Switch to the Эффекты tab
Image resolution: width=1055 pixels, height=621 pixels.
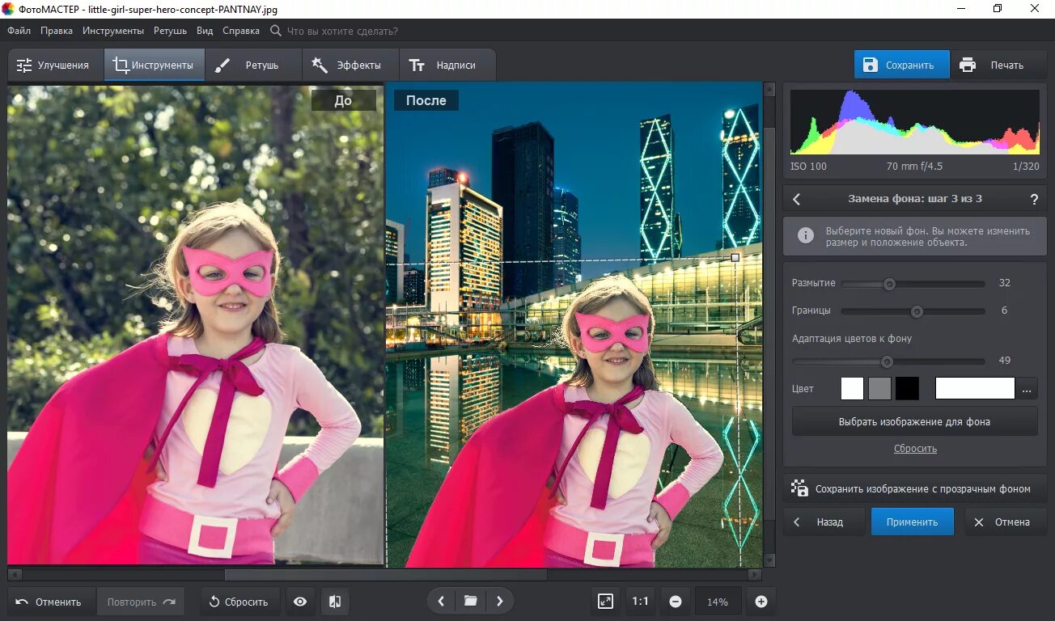[x=350, y=65]
